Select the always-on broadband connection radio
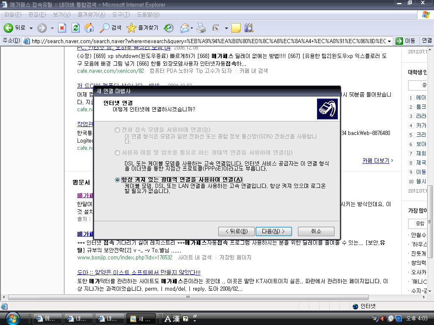 117,179
